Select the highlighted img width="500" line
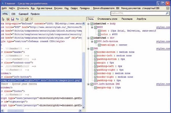Screen dimensions: 171x113 [41, 81]
